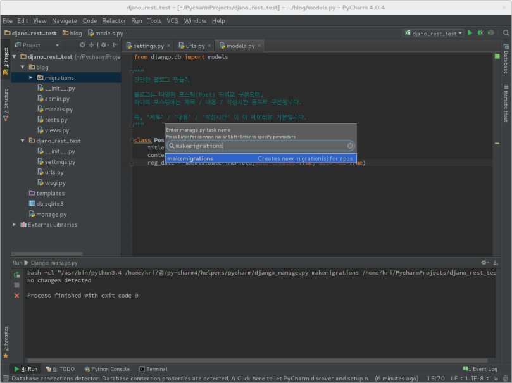Fold the docstring at its opening quotes
512x383 pixels.
131,72
